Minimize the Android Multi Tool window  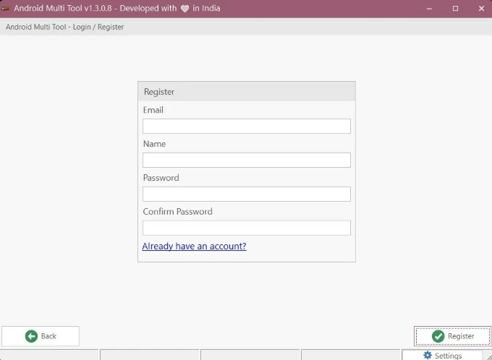tap(432, 9)
